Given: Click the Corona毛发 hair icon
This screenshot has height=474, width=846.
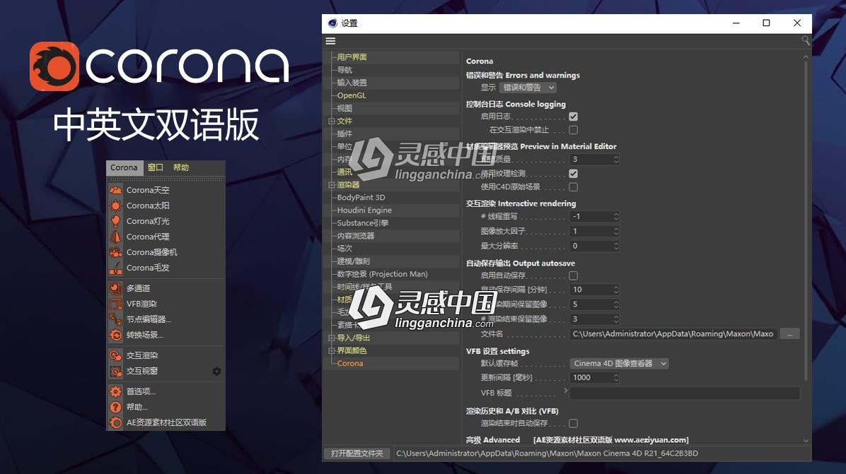Looking at the screenshot, I should click(x=115, y=268).
